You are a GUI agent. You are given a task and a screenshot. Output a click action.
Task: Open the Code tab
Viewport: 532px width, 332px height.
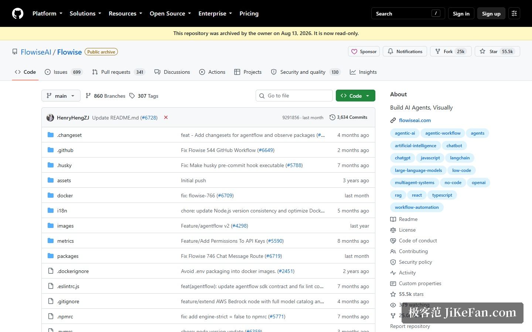coord(25,72)
